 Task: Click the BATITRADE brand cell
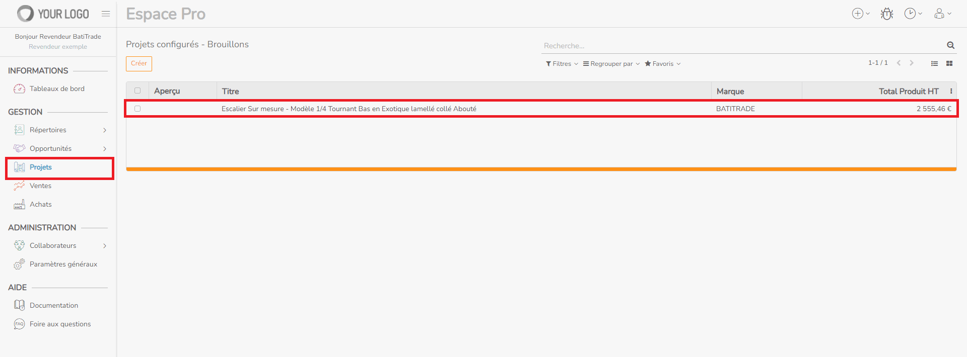(x=735, y=109)
